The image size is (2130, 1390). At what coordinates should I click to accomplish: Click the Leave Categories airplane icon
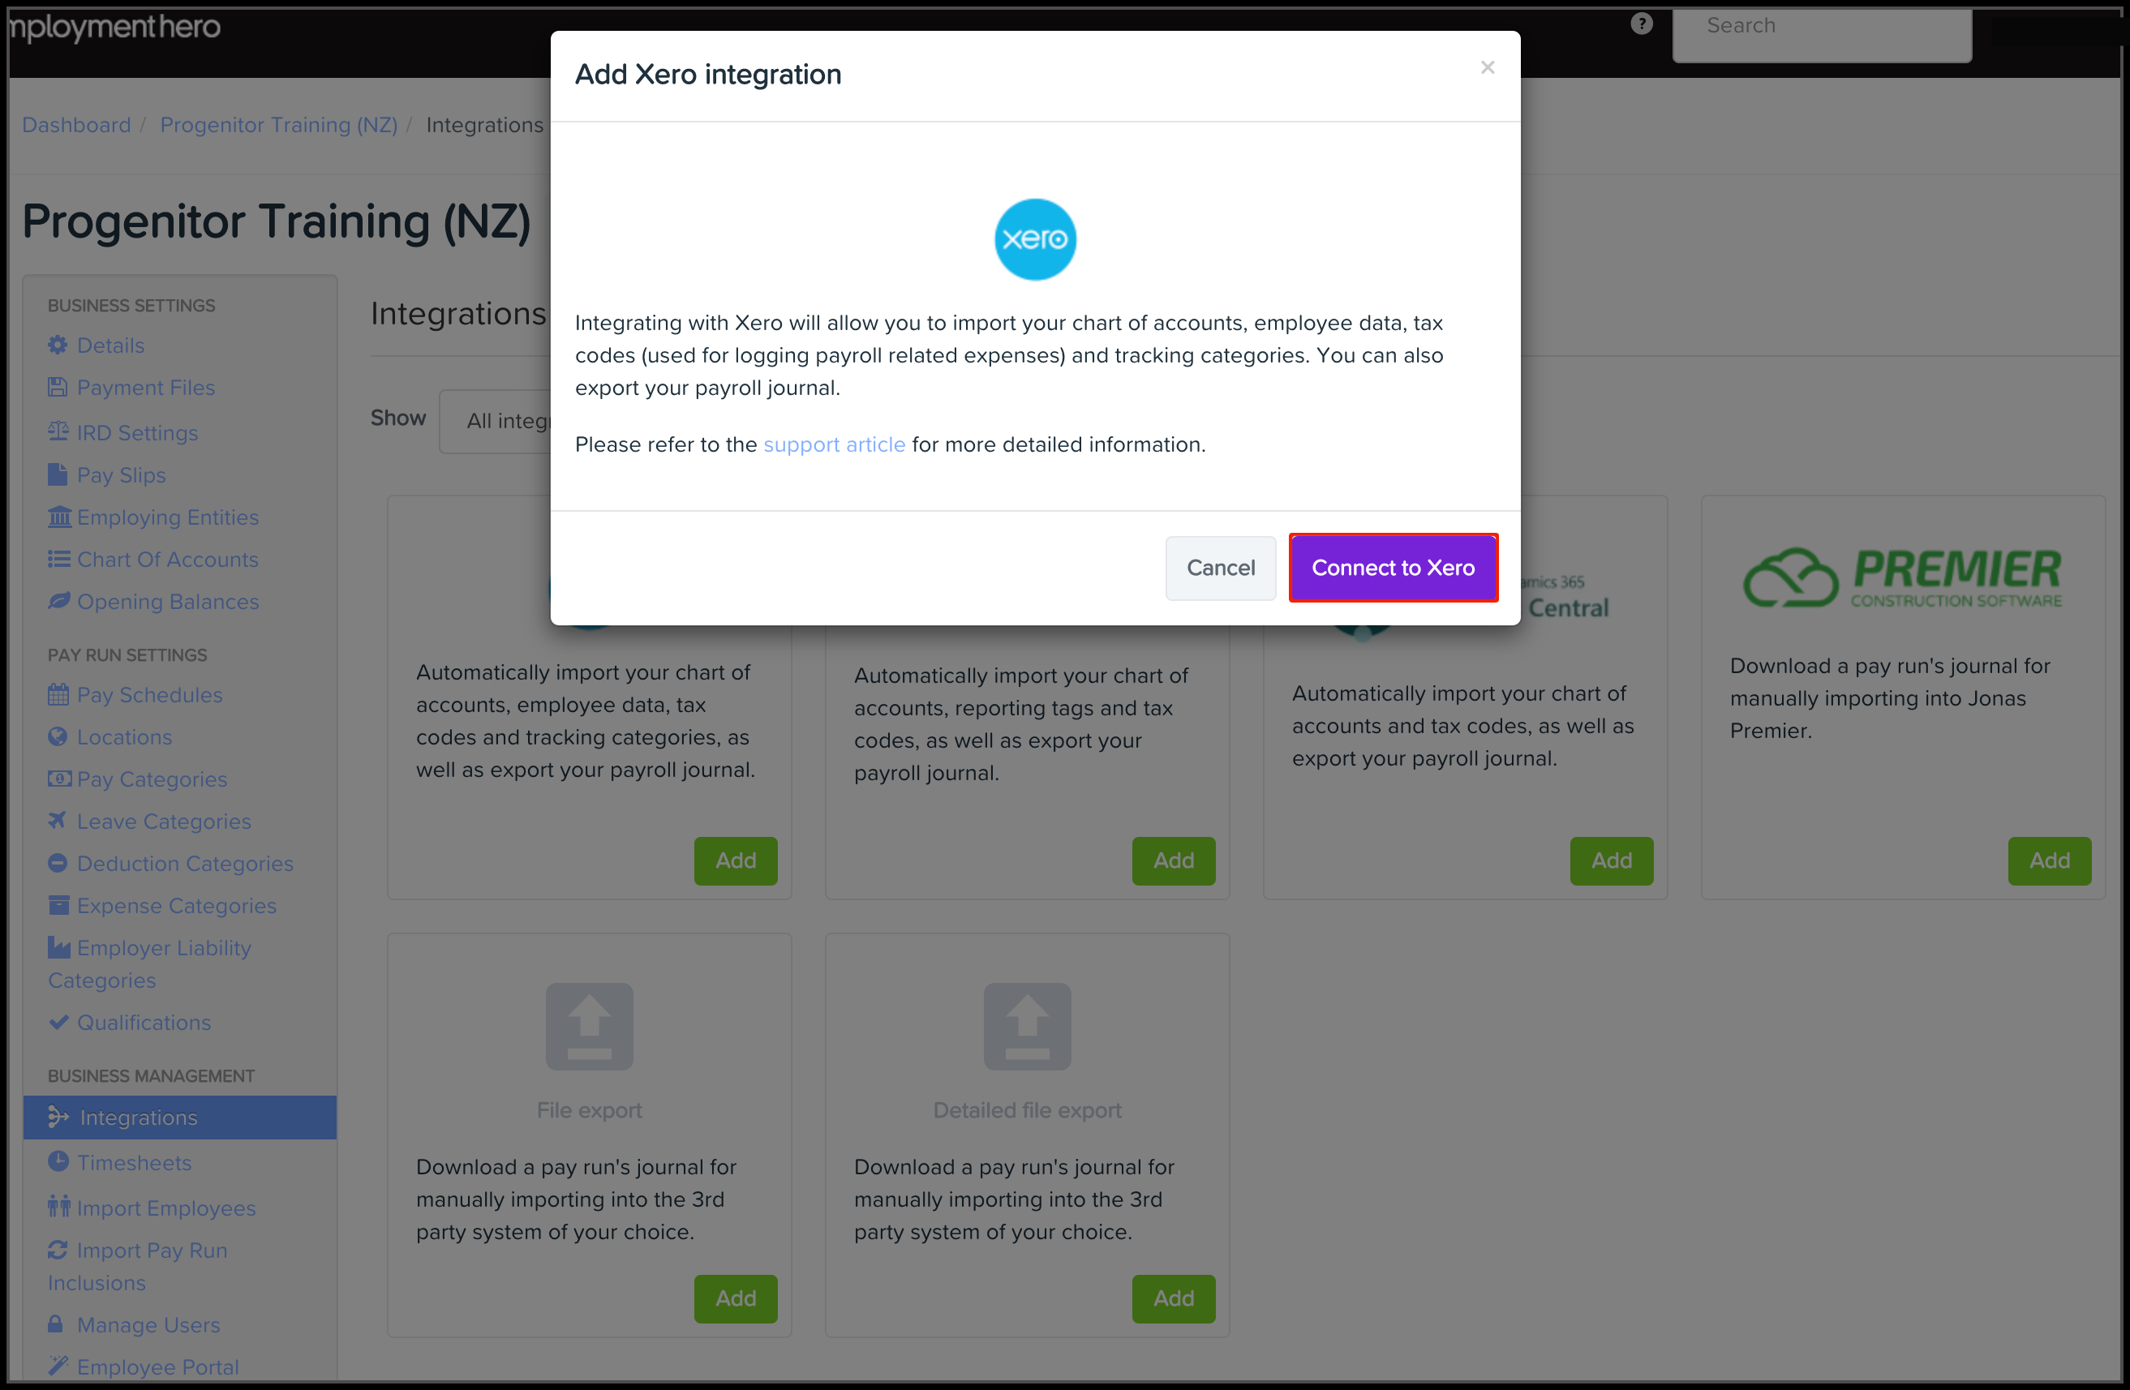[x=59, y=821]
